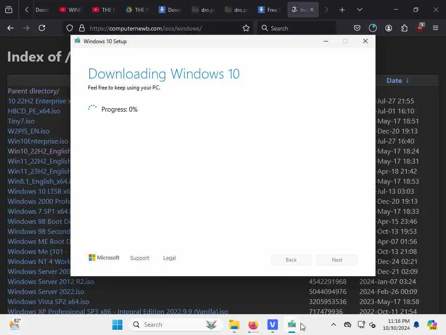
Task: Switch to the Free download tab
Action: [x=269, y=10]
